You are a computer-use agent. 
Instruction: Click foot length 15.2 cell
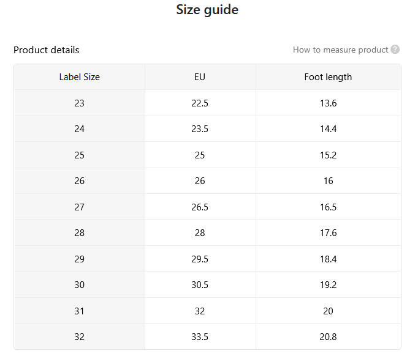click(x=329, y=155)
